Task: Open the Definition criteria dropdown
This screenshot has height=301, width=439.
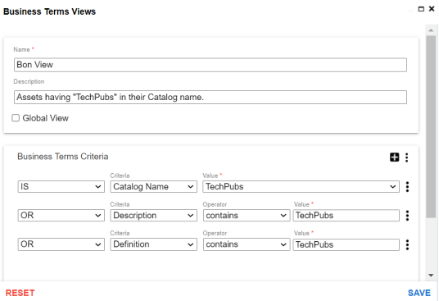Action: pyautogui.click(x=153, y=244)
